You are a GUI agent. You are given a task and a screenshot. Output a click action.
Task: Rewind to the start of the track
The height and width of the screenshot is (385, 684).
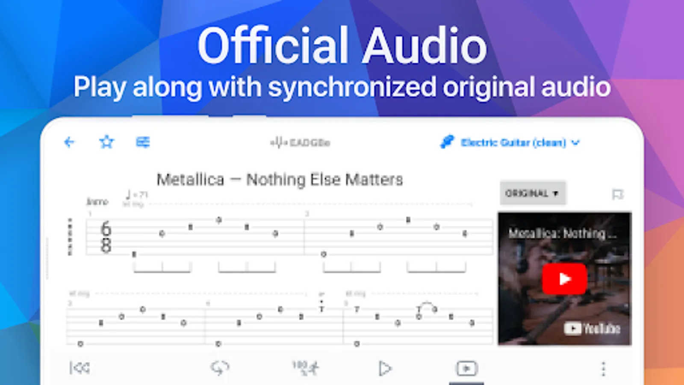pos(80,368)
